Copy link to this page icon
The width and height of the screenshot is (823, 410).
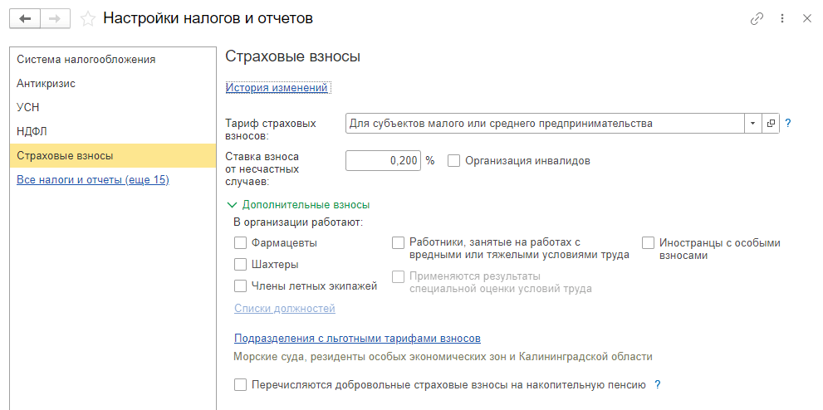pyautogui.click(x=757, y=18)
